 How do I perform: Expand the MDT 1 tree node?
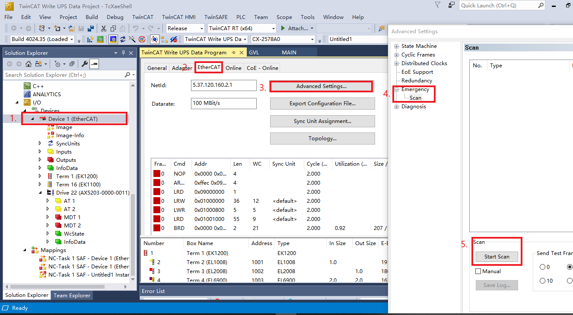[48, 217]
